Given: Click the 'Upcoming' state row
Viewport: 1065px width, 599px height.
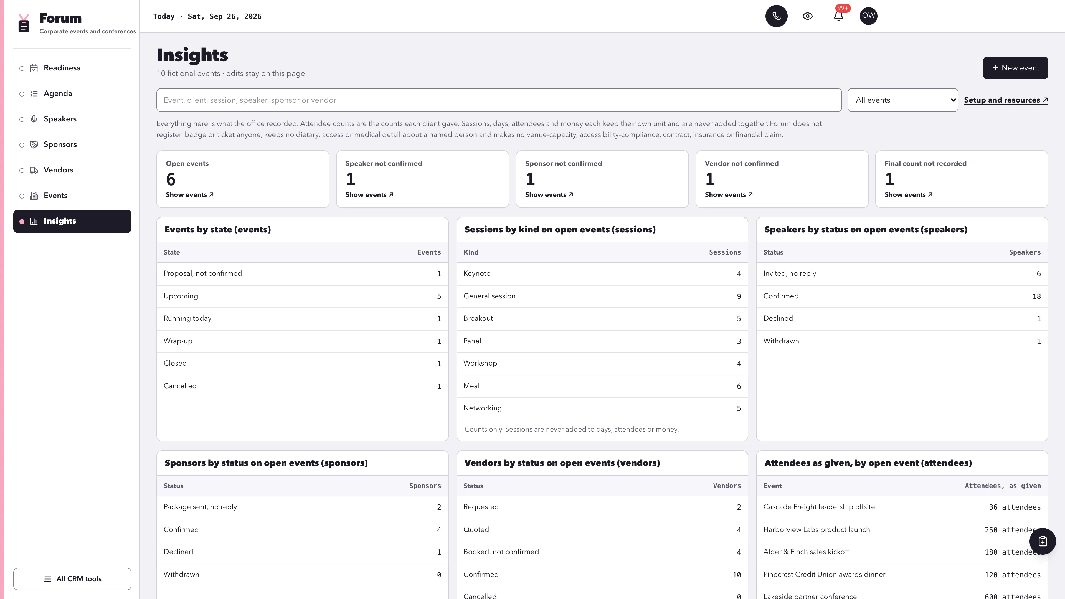Looking at the screenshot, I should [x=302, y=296].
